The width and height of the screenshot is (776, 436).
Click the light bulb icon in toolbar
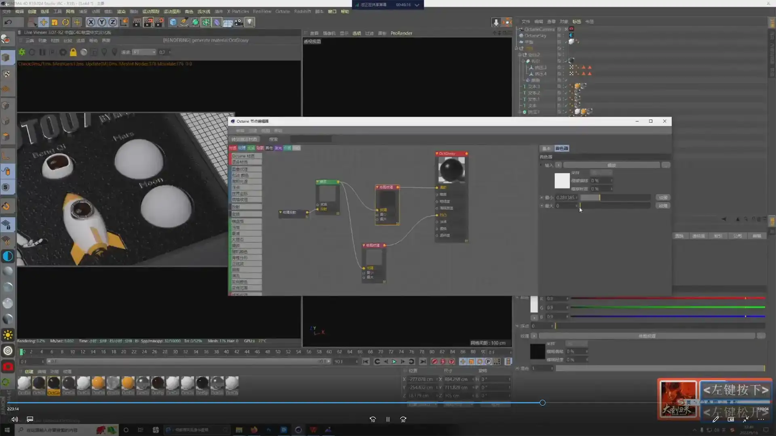pos(250,22)
